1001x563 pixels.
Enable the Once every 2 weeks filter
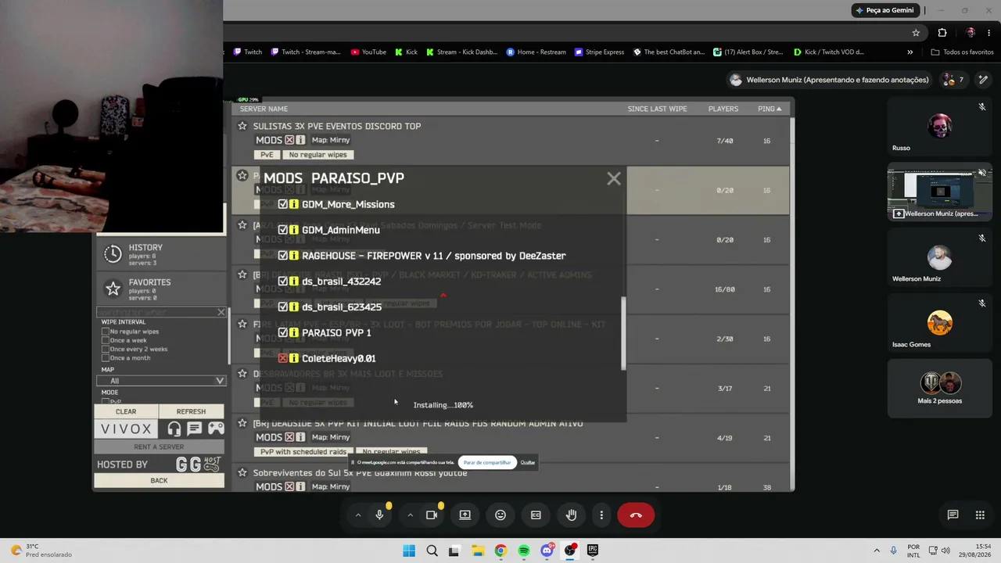tap(106, 349)
